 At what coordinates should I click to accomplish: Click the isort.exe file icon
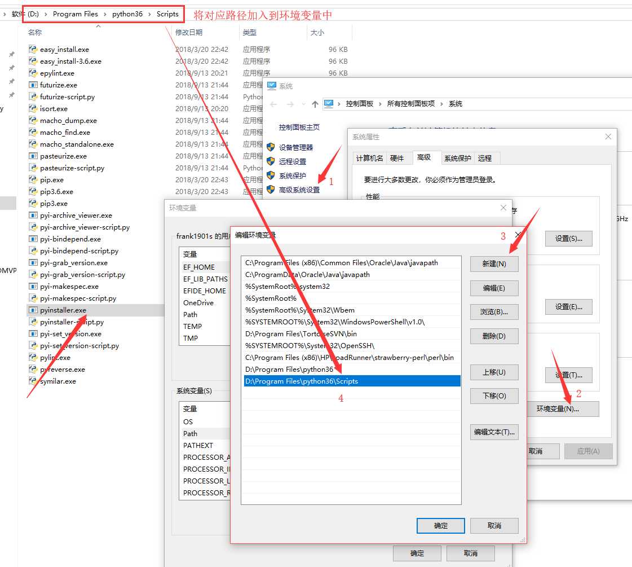(33, 109)
